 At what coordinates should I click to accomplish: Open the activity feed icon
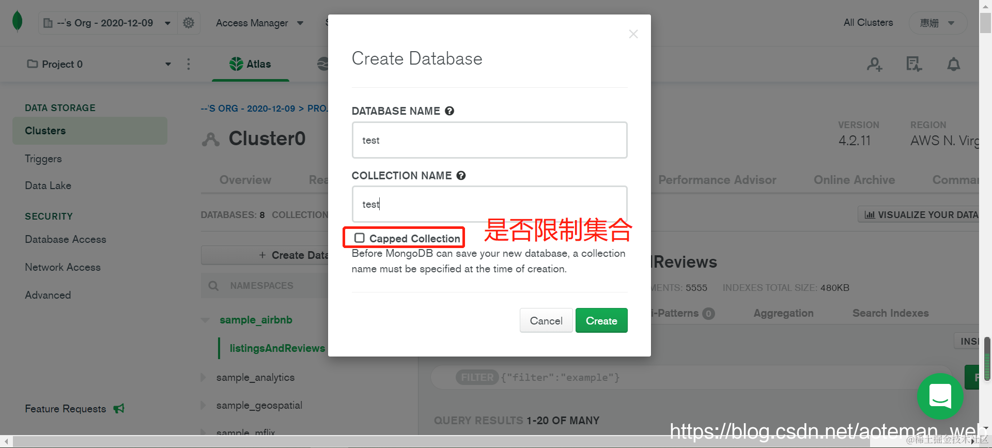[913, 65]
